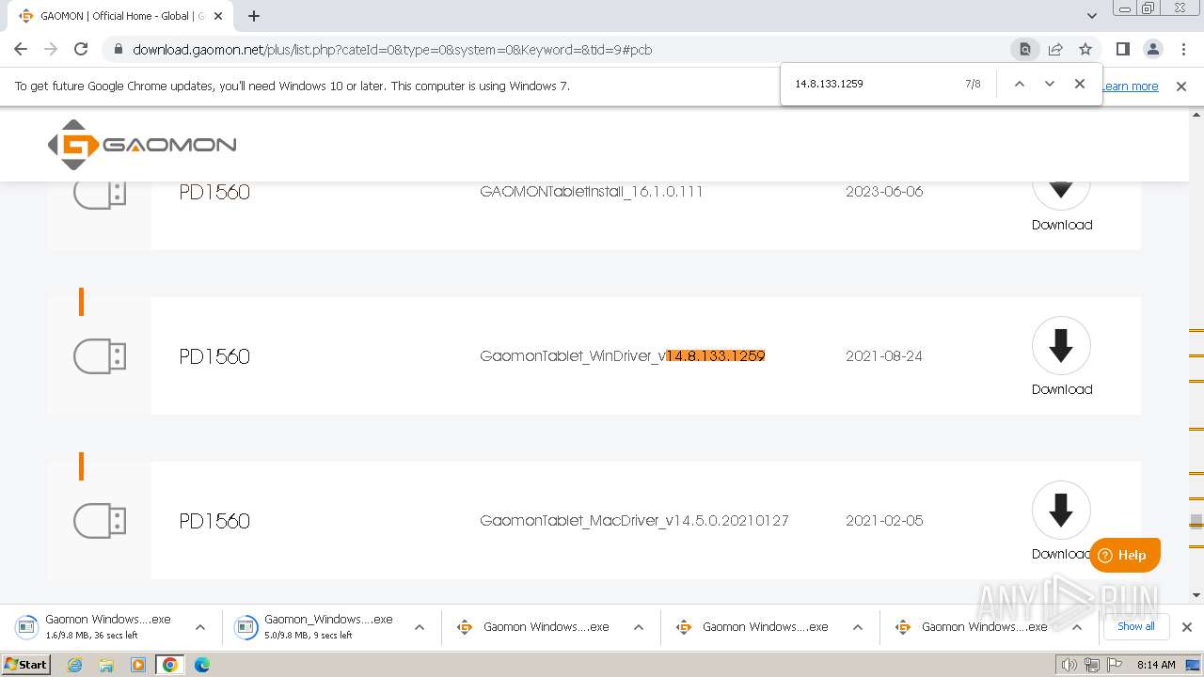The height and width of the screenshot is (677, 1204).
Task: Click USB icon of GAOMONTabletInstall row
Action: (100, 194)
